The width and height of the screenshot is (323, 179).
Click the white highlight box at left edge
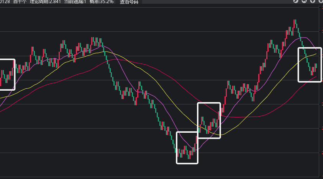point(7,74)
